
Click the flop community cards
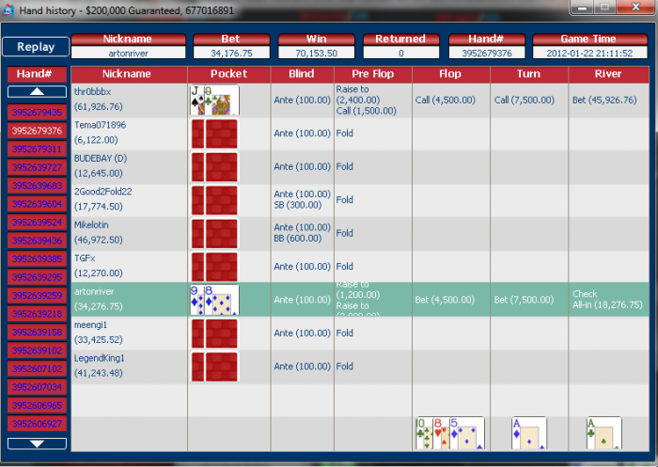[450, 432]
